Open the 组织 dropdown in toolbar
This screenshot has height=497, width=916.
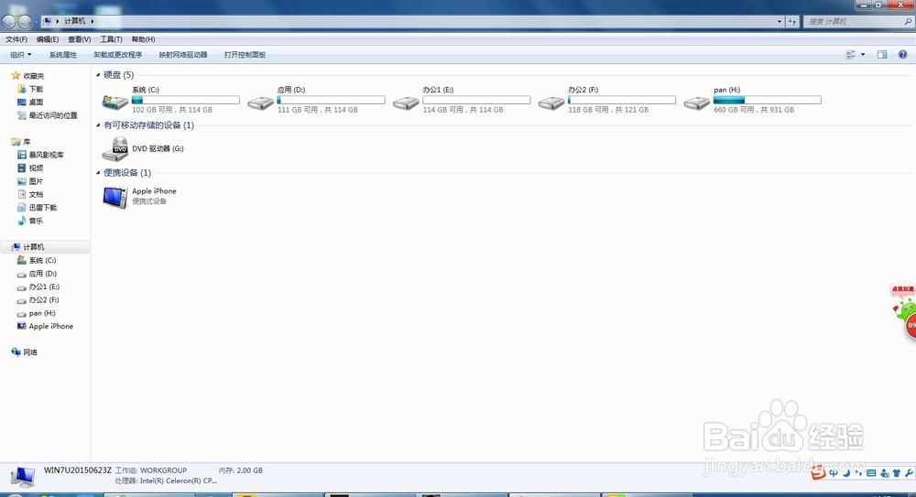[20, 54]
